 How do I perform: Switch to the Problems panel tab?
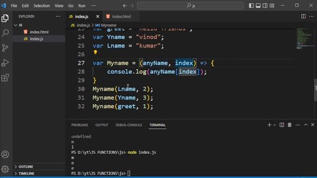coord(80,125)
